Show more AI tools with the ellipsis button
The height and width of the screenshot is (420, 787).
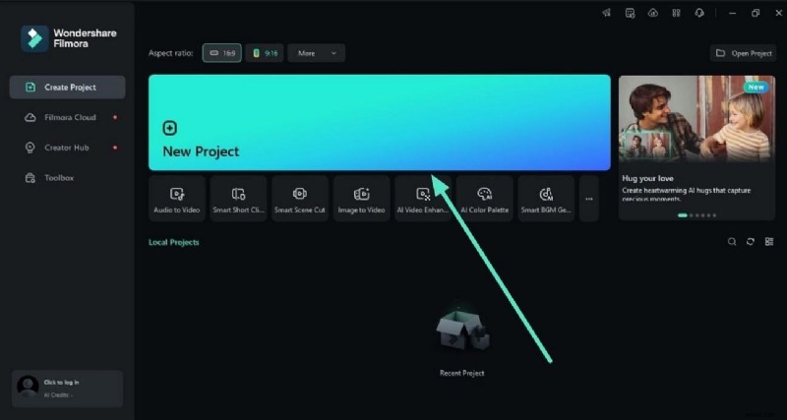pyautogui.click(x=589, y=199)
